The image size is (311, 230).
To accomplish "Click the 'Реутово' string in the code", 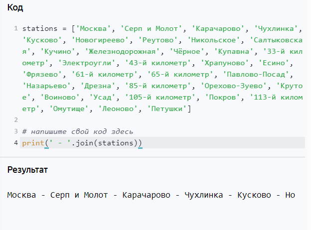I will [x=157, y=40].
